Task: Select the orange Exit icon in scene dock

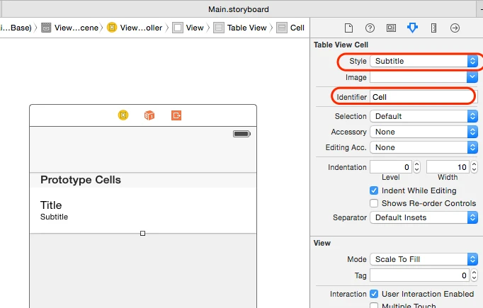Action: [x=176, y=115]
